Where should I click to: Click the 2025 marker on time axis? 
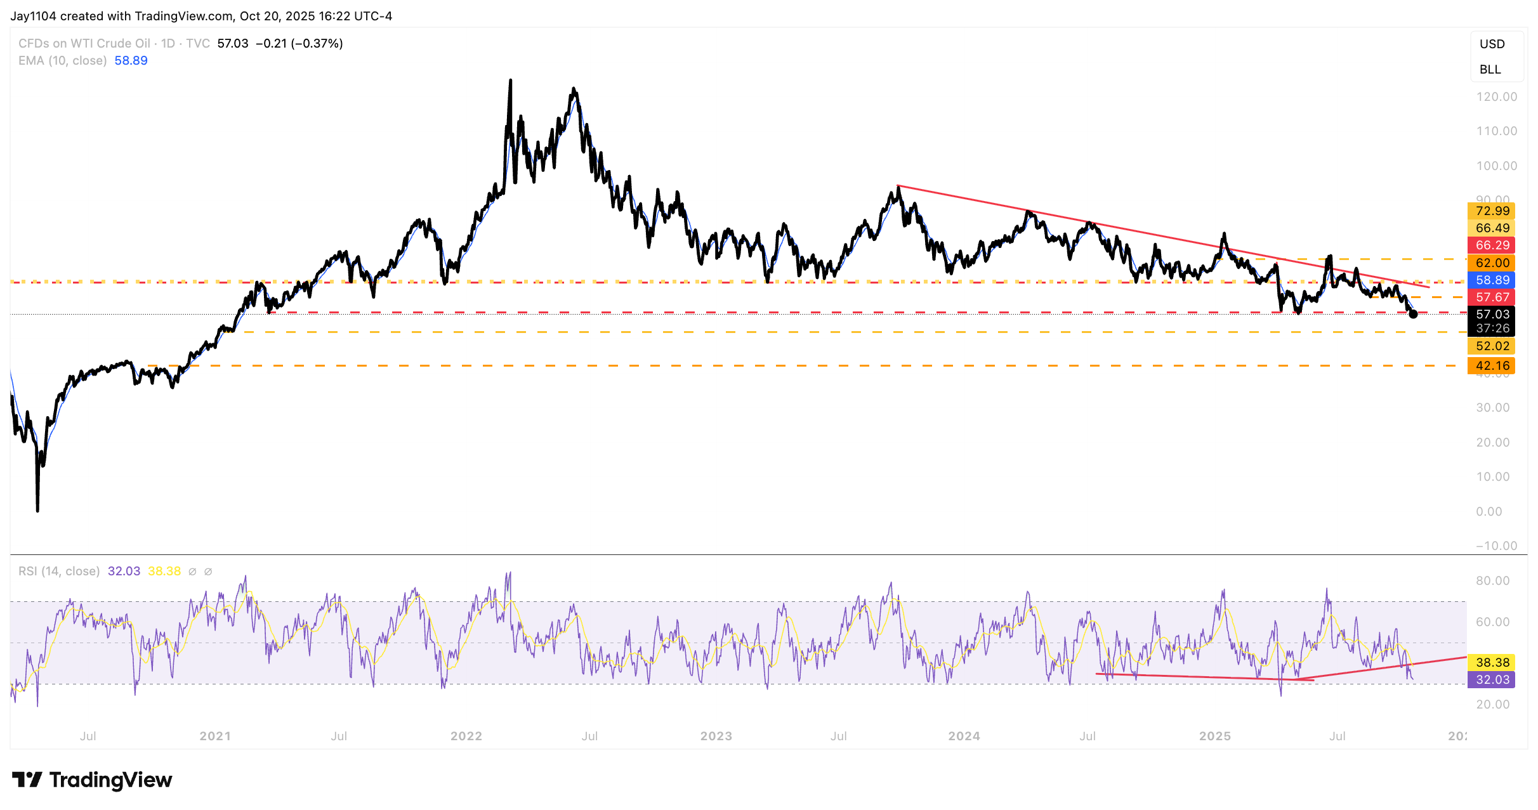tap(1214, 736)
